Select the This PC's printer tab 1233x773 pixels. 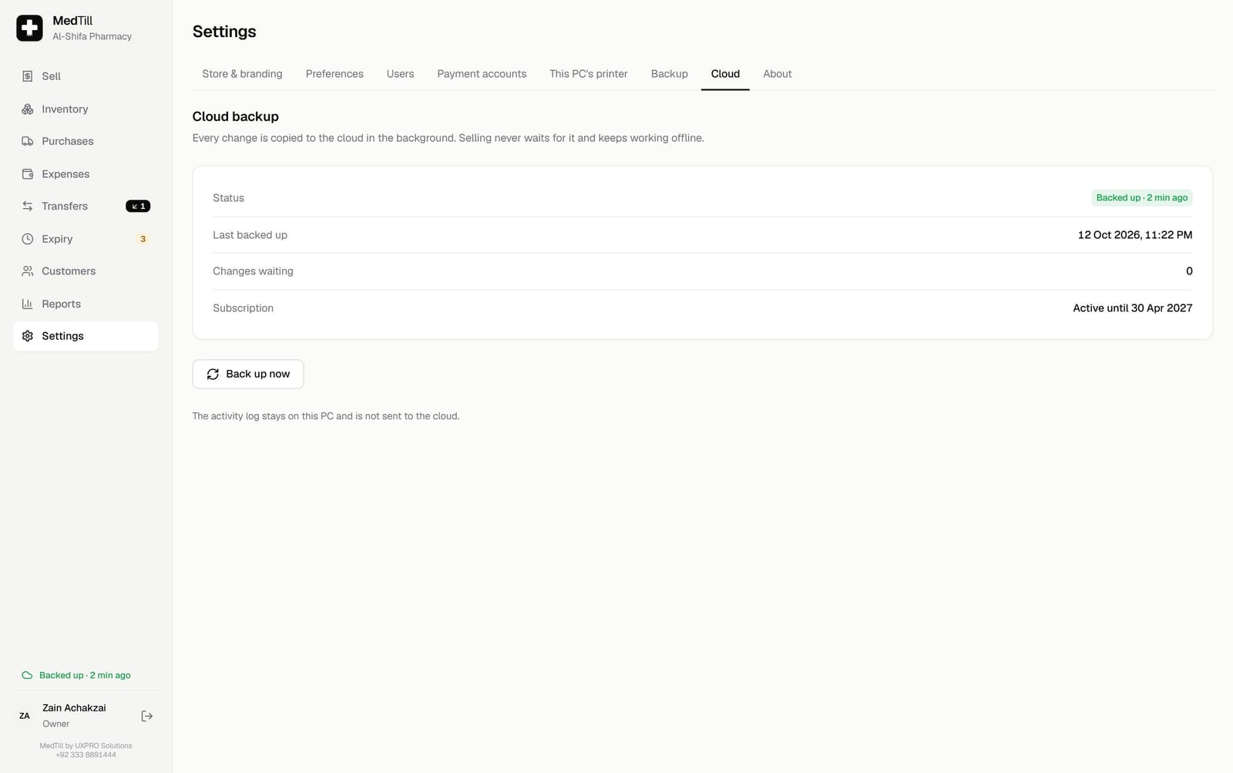(x=589, y=74)
